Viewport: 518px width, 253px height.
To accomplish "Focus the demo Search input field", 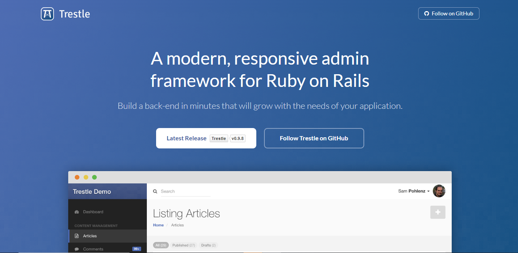I will tap(185, 191).
